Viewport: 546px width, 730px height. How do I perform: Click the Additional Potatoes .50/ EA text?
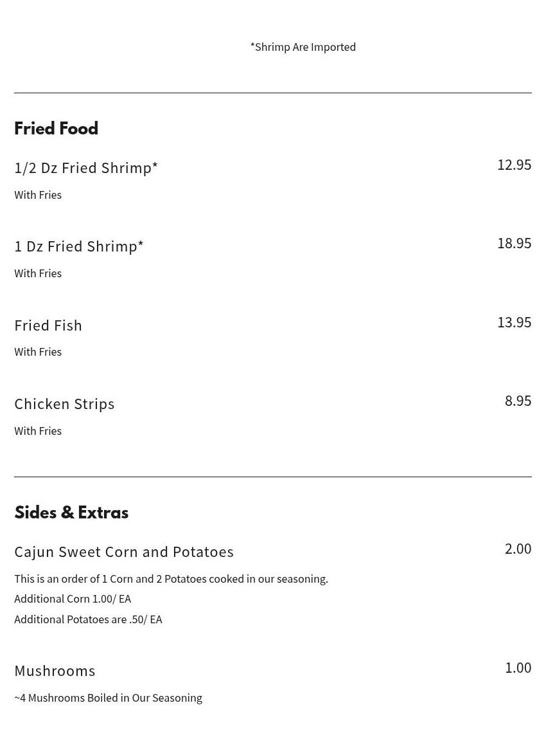click(x=89, y=619)
